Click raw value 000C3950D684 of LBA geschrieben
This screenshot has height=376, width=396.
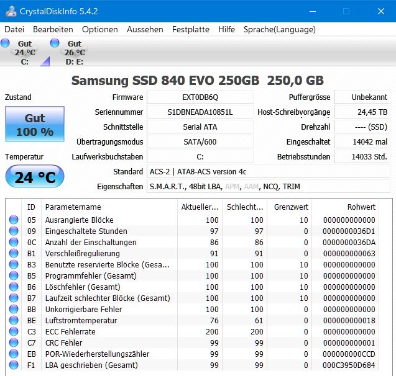pos(349,365)
